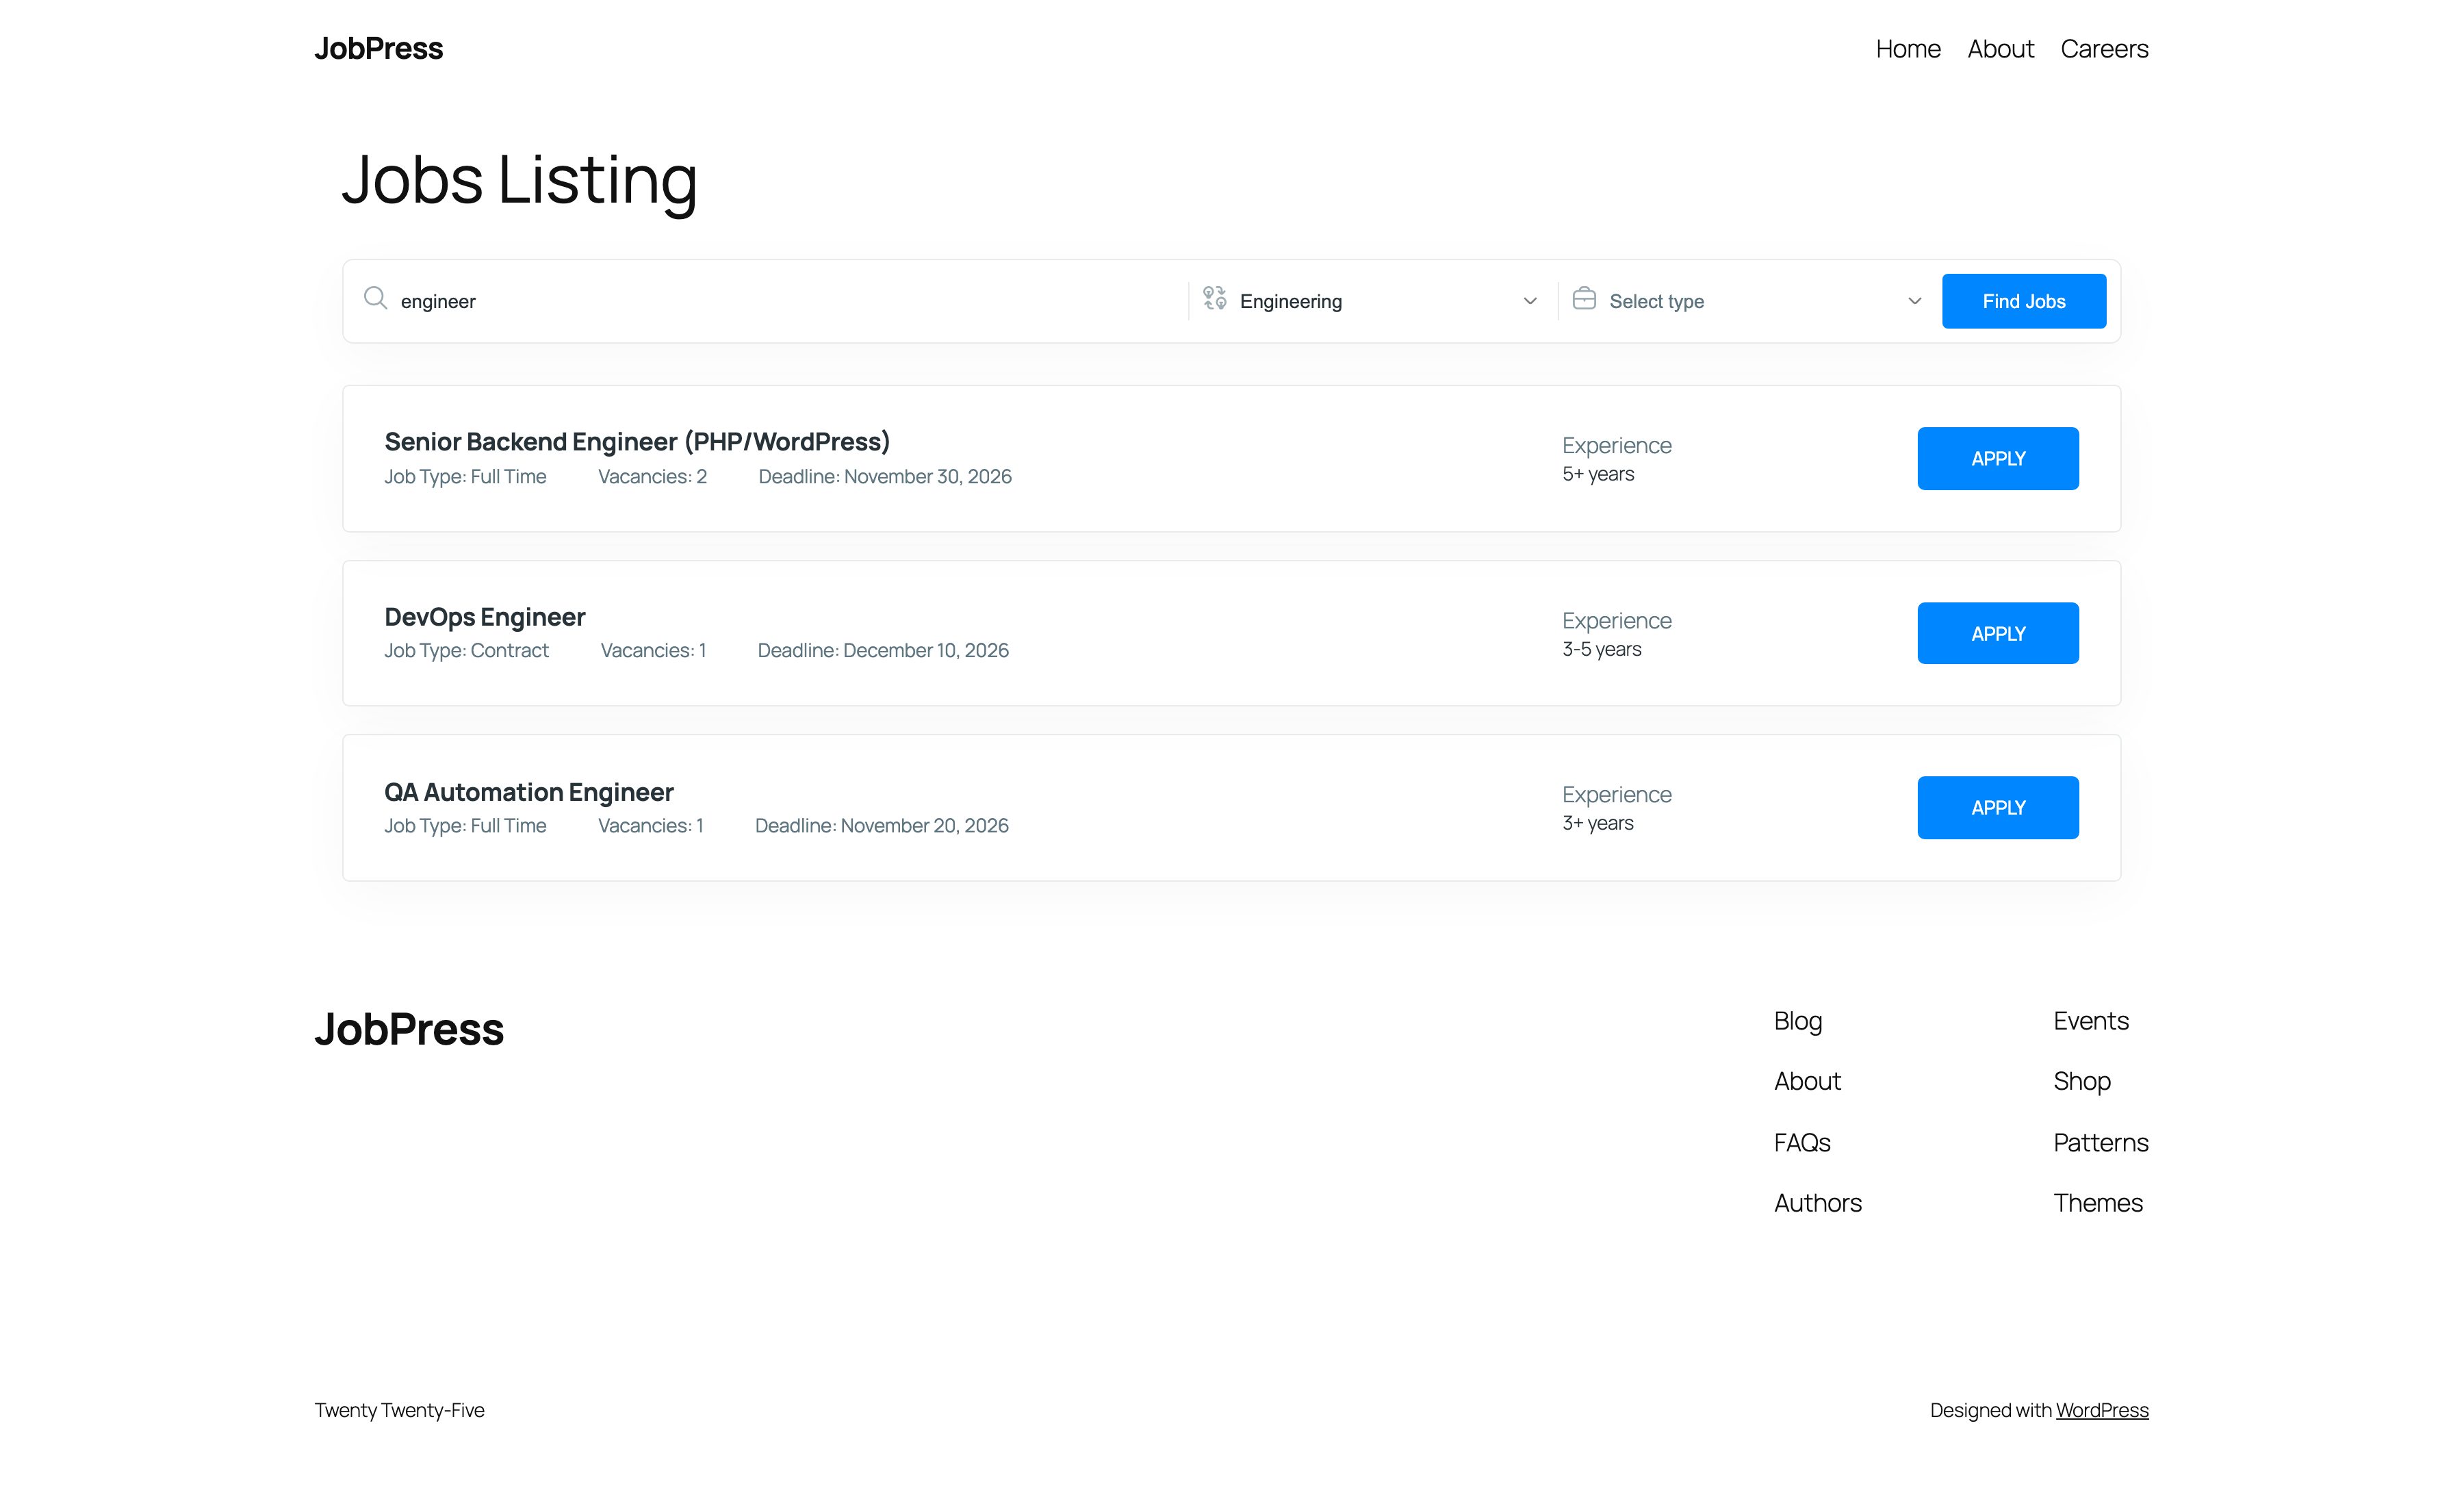Open the Patterns footer link
Image resolution: width=2464 pixels, height=1506 pixels.
click(2101, 1142)
